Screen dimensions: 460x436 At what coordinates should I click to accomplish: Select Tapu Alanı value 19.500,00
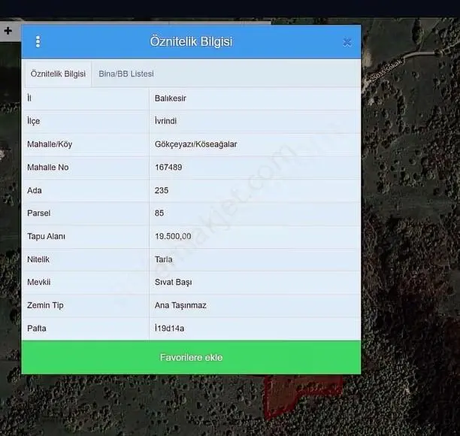click(x=173, y=236)
